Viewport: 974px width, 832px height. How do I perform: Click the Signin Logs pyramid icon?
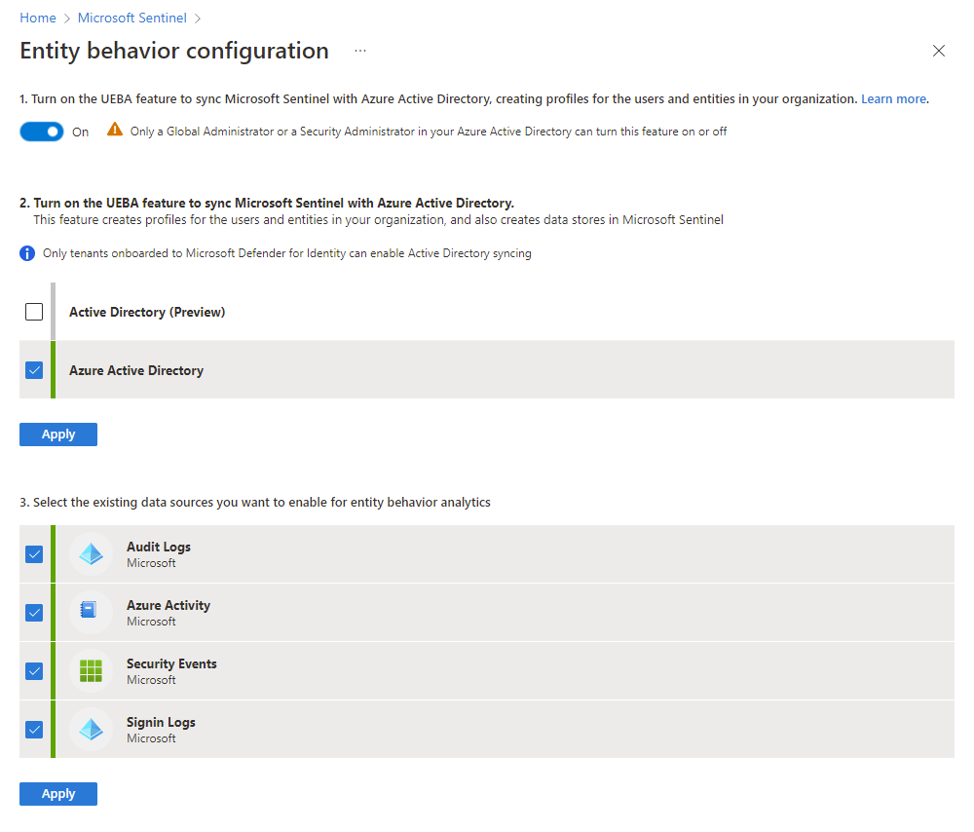(x=91, y=730)
